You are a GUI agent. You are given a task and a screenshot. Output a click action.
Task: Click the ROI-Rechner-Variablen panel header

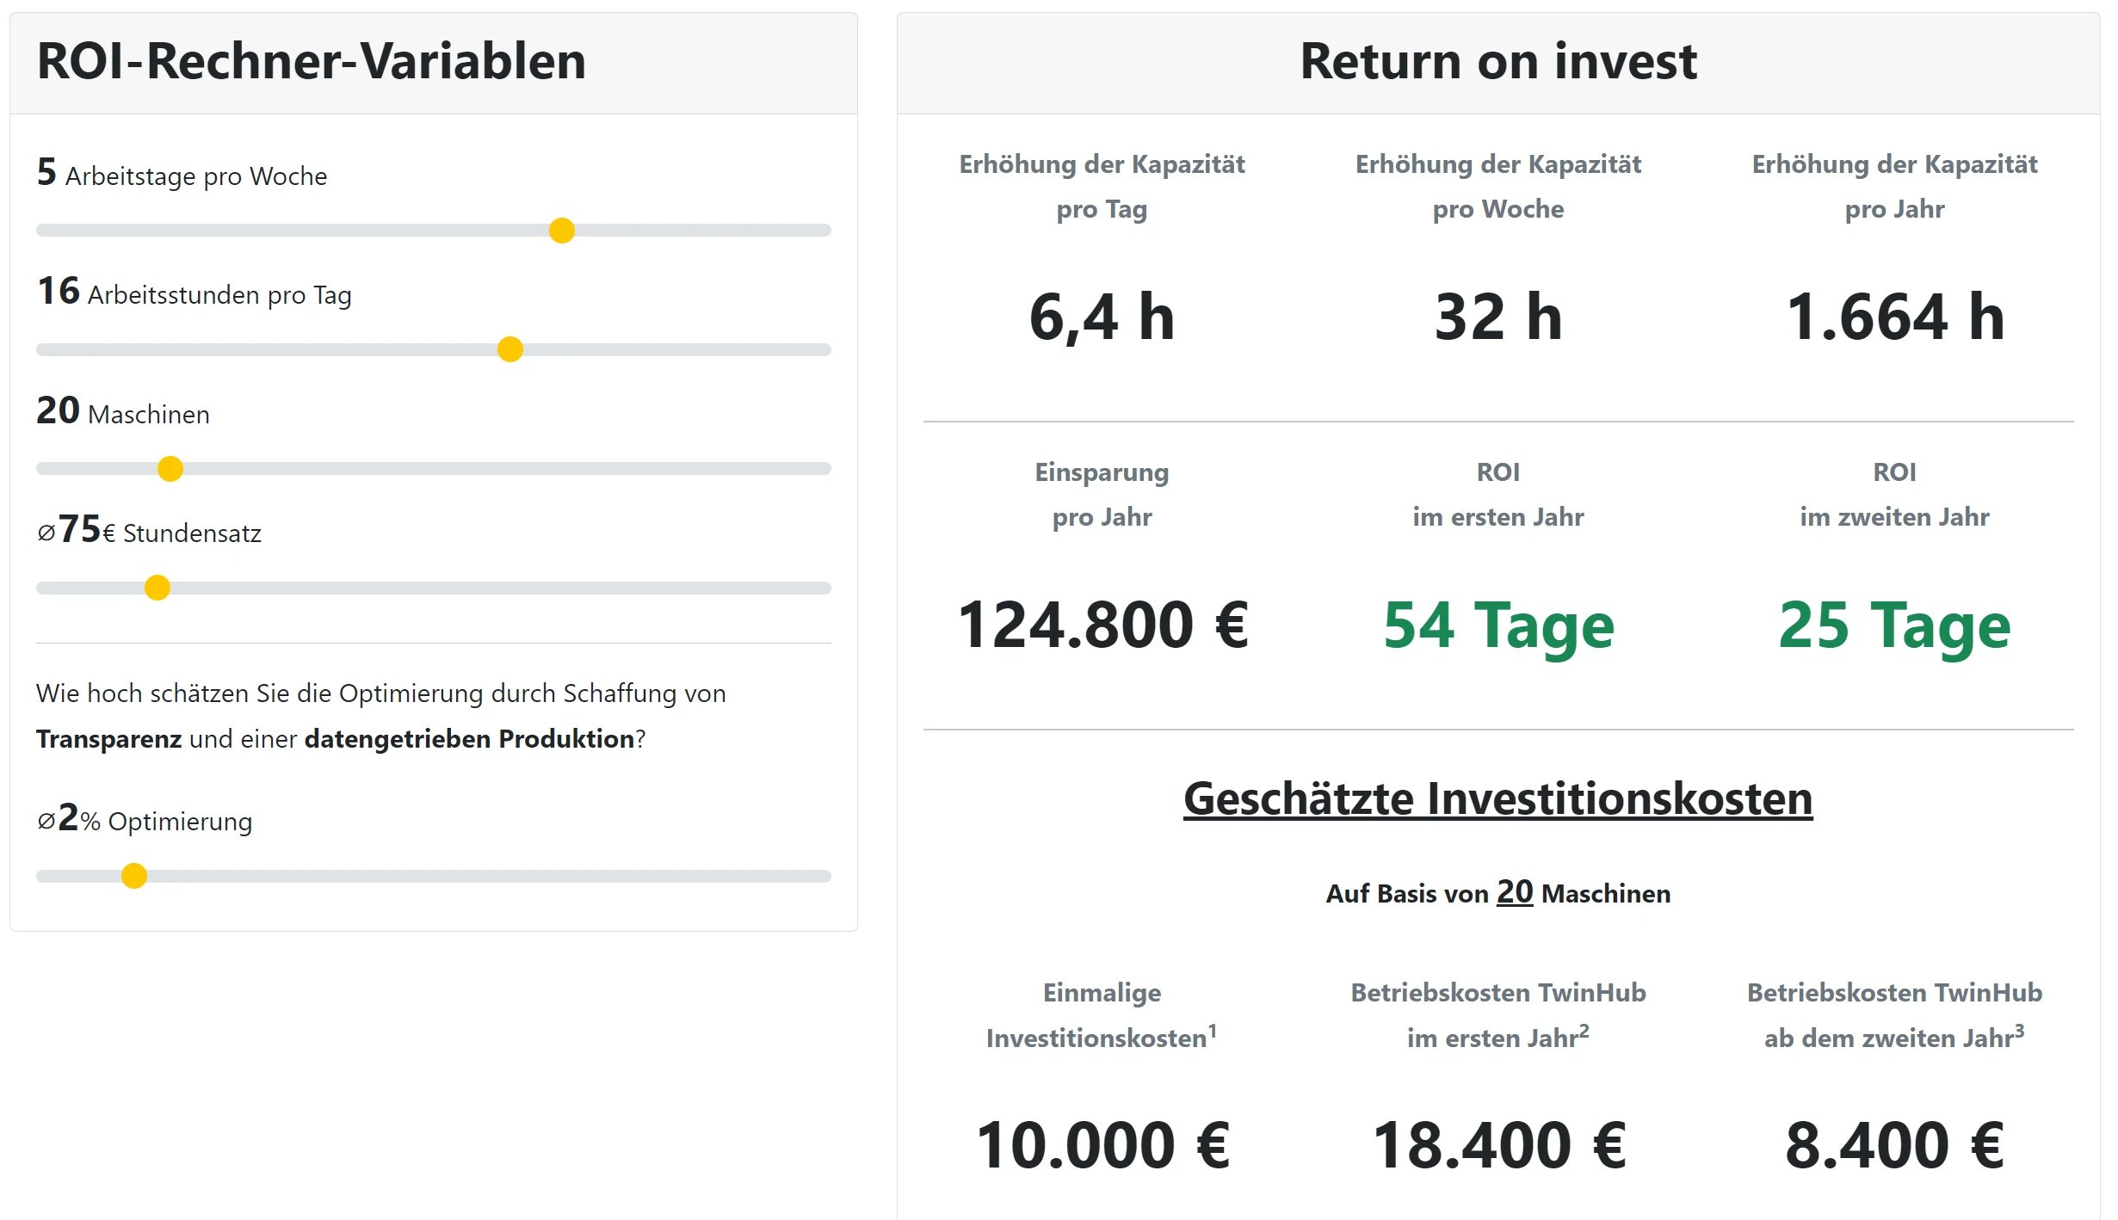coord(434,63)
